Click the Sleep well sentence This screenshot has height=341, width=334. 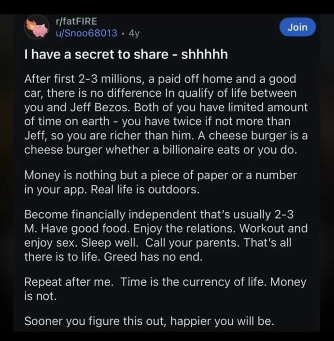[110, 243]
